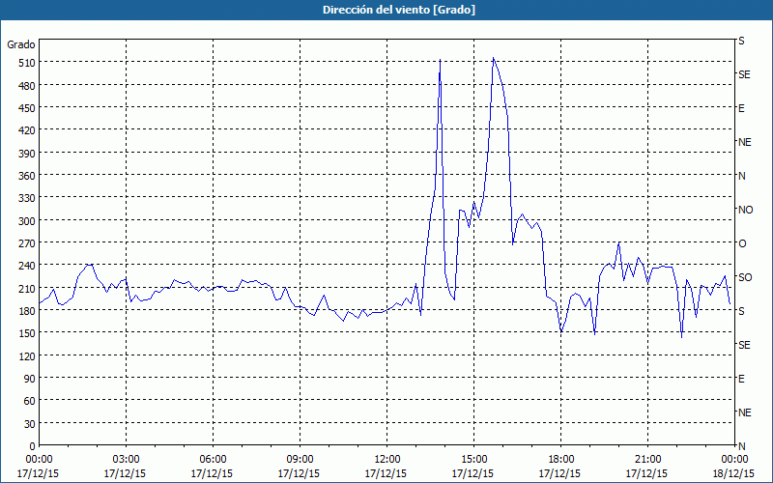
Task: Click the wind line peak just before 14:00
Action: [x=440, y=60]
